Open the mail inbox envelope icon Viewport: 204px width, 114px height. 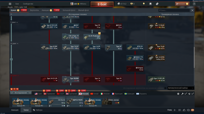(193, 110)
